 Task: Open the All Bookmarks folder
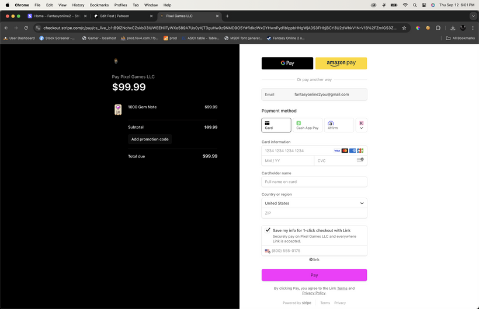460,38
